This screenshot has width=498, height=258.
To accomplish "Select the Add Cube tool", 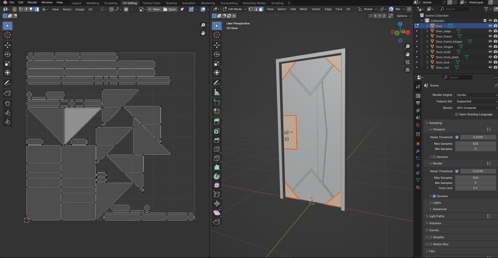I will click(217, 102).
